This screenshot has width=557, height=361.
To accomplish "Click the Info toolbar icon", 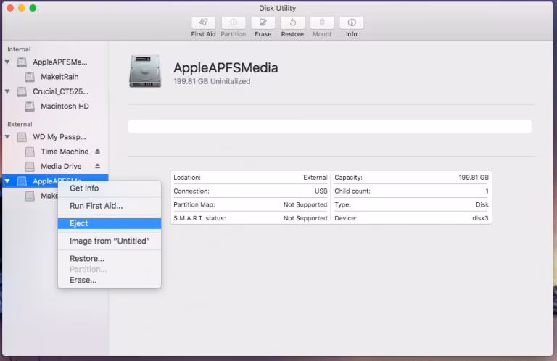I will 351,22.
